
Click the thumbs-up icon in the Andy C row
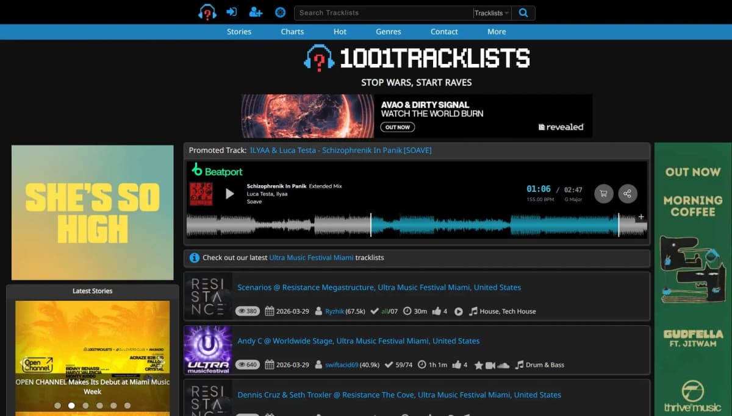tap(457, 365)
